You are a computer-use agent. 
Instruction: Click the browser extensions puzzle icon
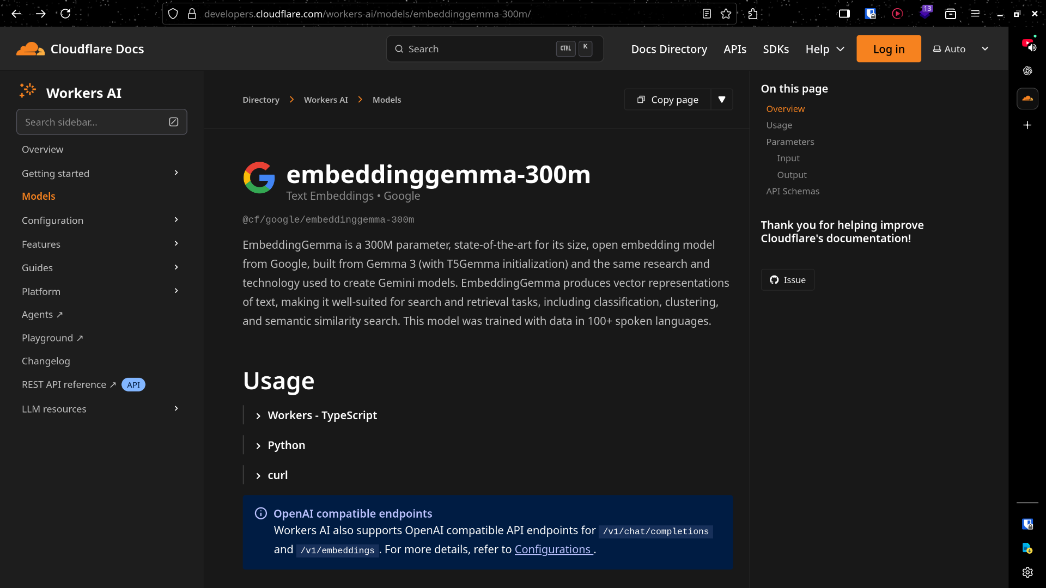[x=753, y=14]
